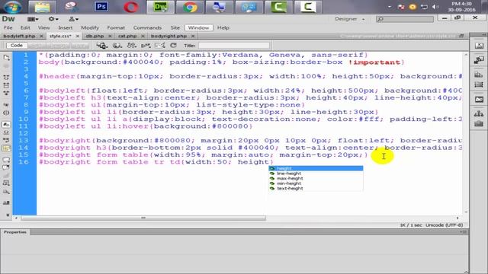Toggle Line Numbers in coding toolbar
488x274 pixels.
click(x=6, y=125)
